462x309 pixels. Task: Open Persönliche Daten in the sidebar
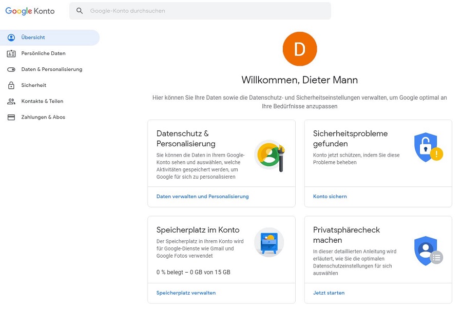point(50,53)
